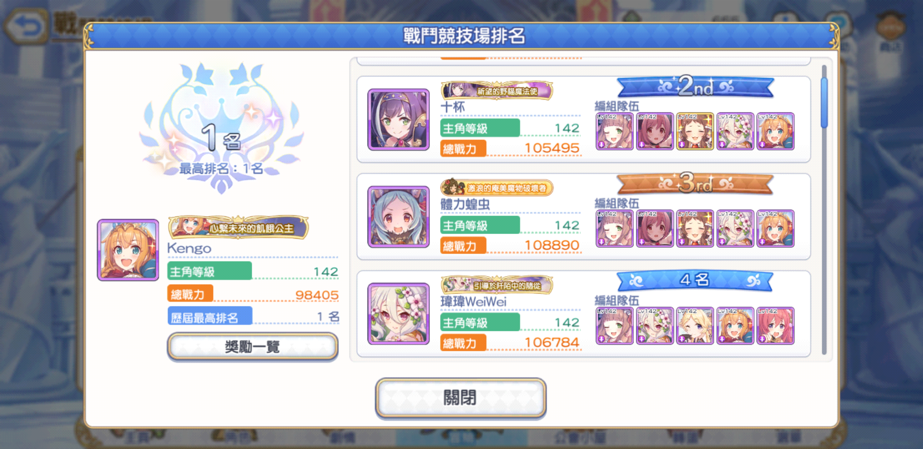
Task: Click the 激浪的庵美魔物破壞者 title badge
Action: (x=497, y=187)
